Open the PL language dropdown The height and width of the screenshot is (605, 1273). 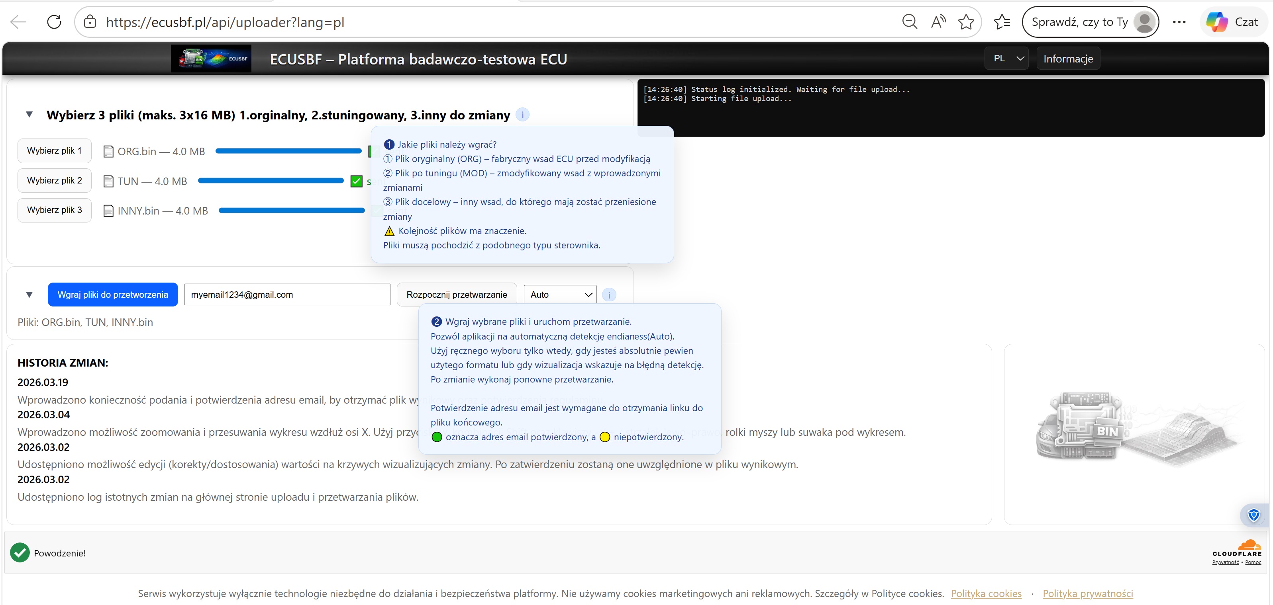coord(1006,58)
